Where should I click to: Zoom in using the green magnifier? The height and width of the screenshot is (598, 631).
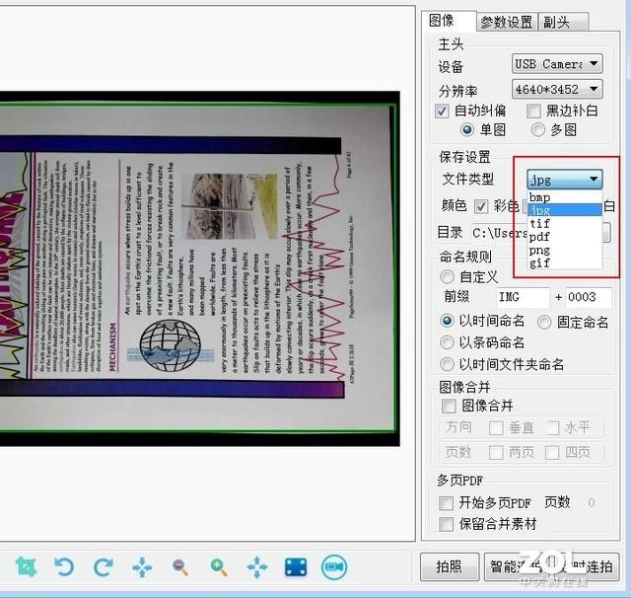click(x=219, y=567)
